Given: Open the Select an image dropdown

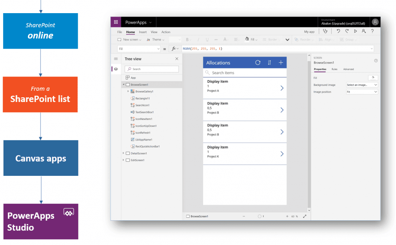Looking at the screenshot, I should [x=362, y=85].
